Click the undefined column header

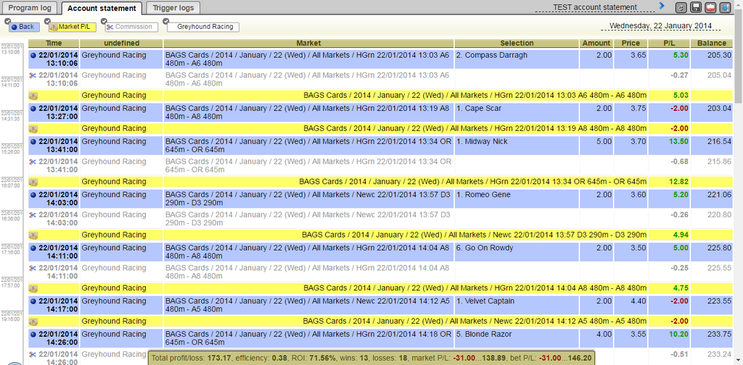121,43
